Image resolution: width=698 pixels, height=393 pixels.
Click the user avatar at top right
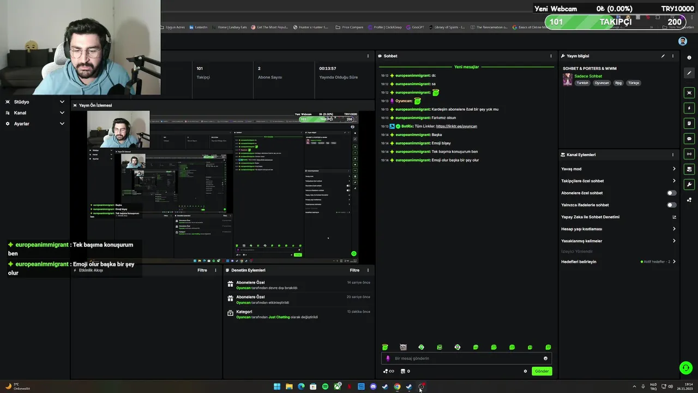click(683, 41)
